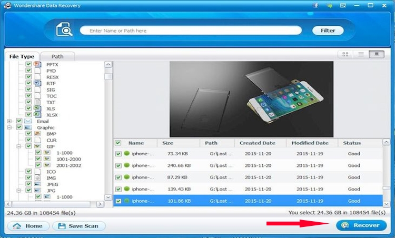This screenshot has width=395, height=238.
Task: Toggle the select-all checkbox in Name header
Action: [118, 143]
